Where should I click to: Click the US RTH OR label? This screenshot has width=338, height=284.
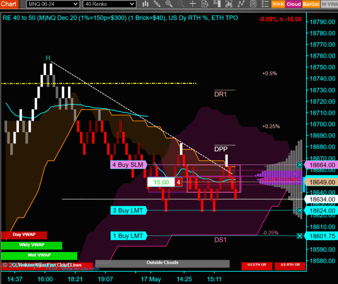pyautogui.click(x=290, y=266)
